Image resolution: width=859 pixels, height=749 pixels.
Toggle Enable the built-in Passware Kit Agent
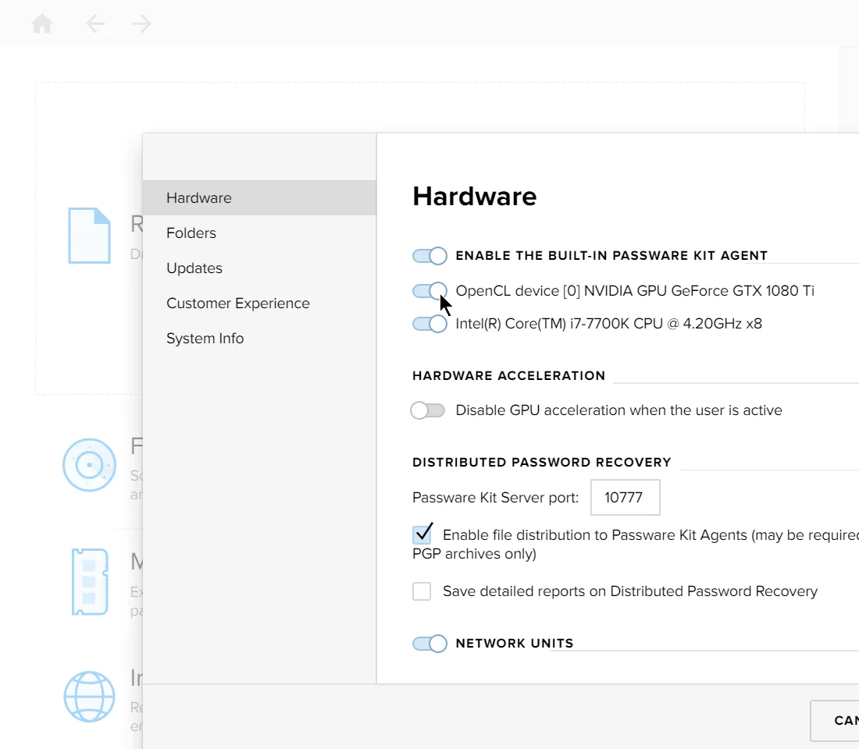click(x=429, y=256)
